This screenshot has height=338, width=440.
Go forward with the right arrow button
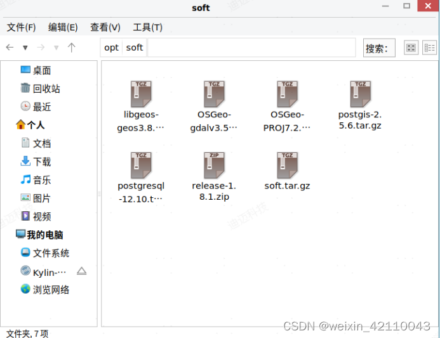[41, 48]
